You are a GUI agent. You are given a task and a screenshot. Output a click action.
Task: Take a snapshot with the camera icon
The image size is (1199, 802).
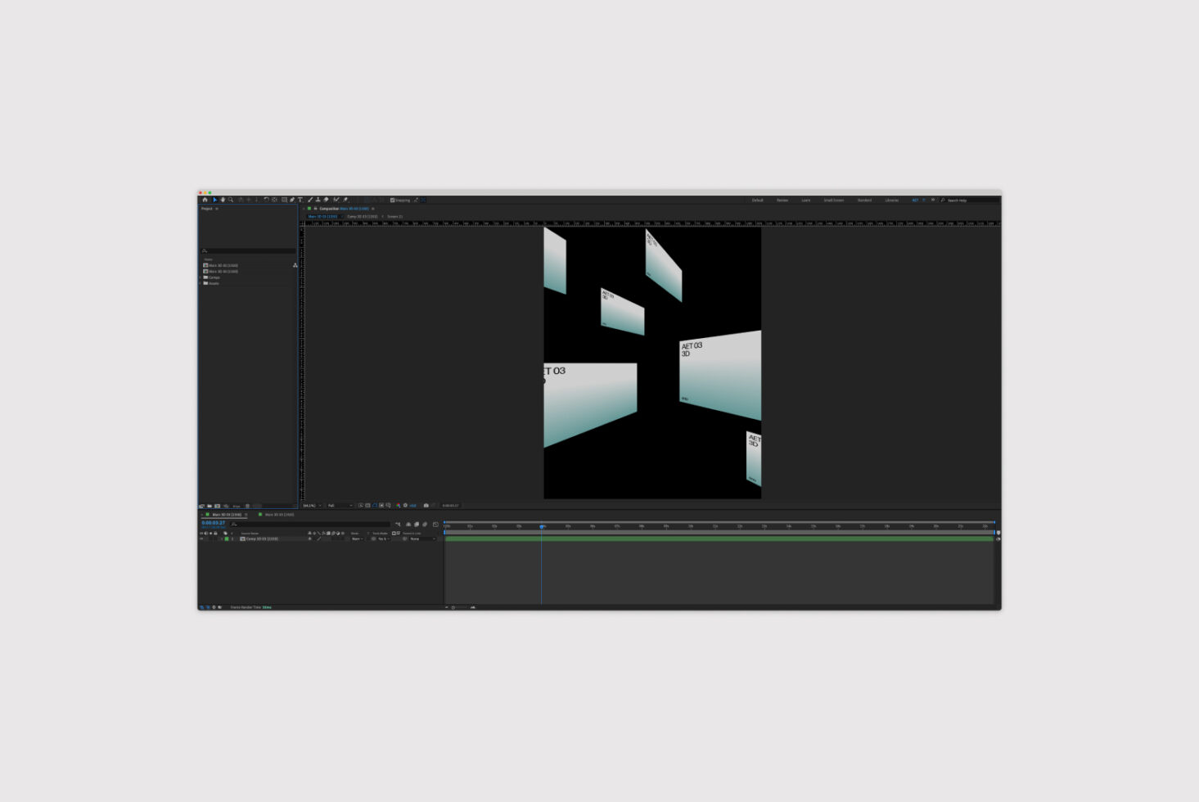pyautogui.click(x=426, y=506)
